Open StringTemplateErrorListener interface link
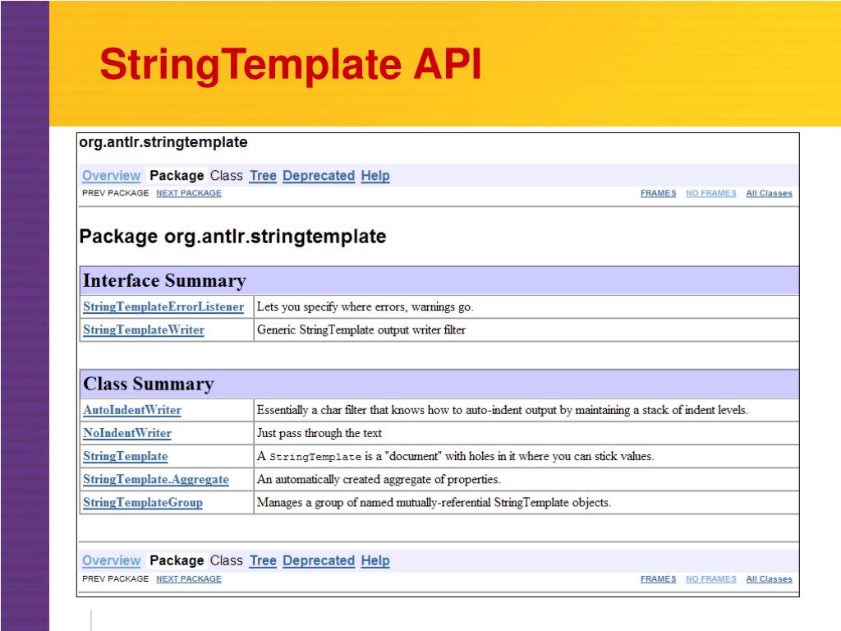Image resolution: width=841 pixels, height=631 pixels. coord(163,307)
